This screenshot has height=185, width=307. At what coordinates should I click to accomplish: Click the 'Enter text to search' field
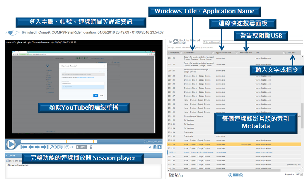[x=253, y=42]
